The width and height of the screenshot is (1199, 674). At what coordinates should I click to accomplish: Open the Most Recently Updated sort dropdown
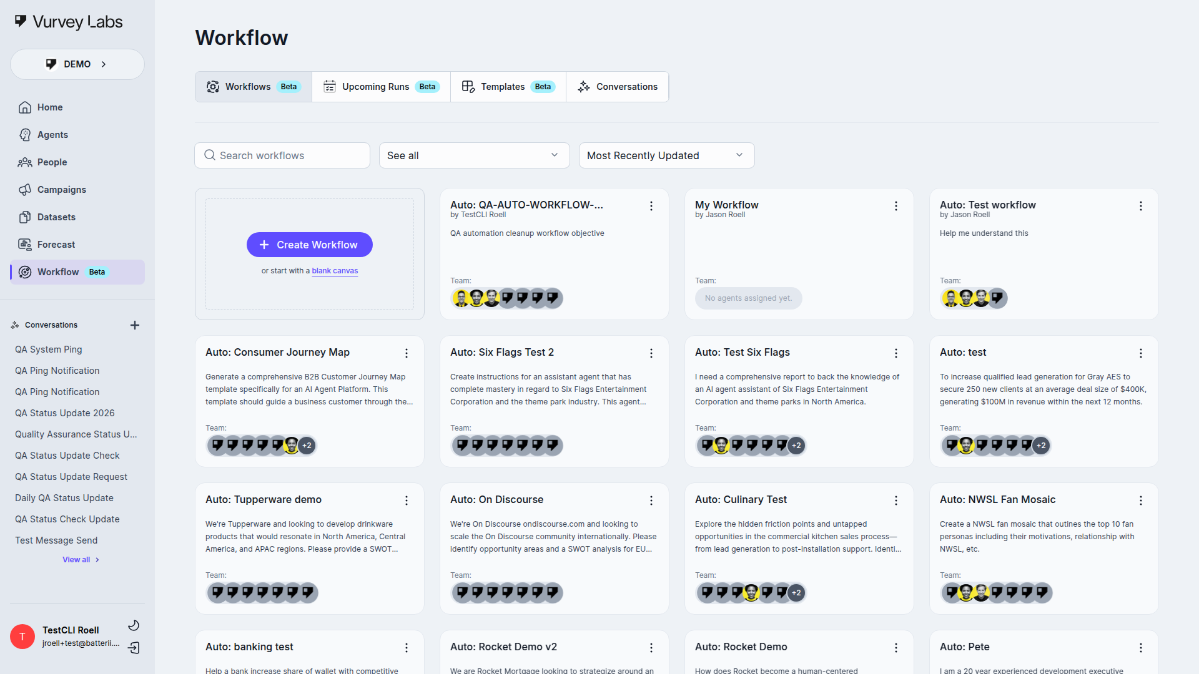(x=666, y=155)
